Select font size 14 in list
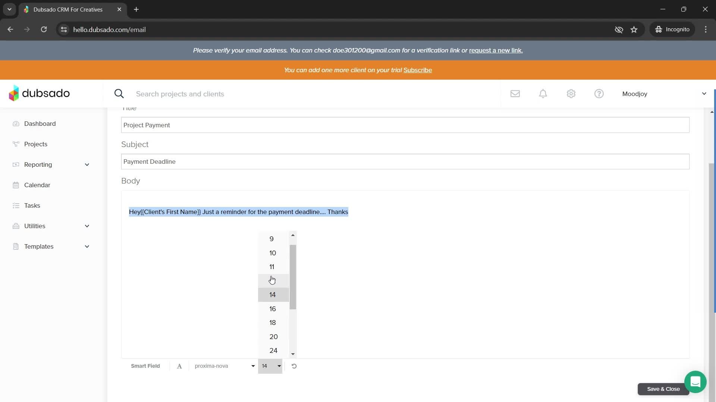This screenshot has height=402, width=716. pyautogui.click(x=273, y=295)
